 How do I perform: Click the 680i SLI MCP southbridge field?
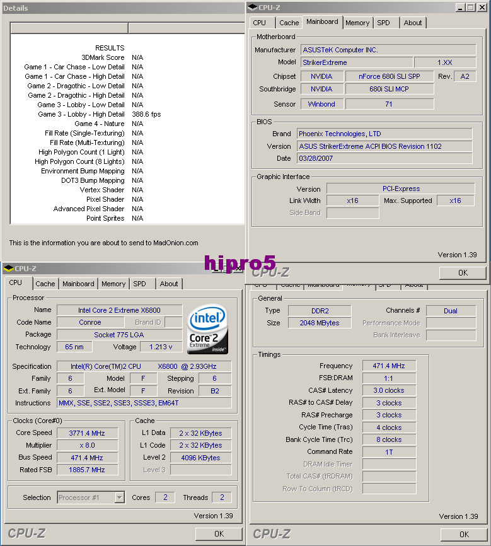tap(390, 89)
